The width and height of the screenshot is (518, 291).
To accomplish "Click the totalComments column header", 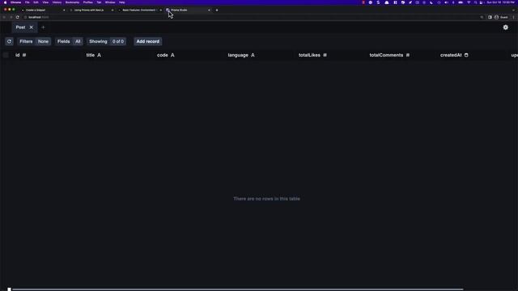I will [x=389, y=55].
